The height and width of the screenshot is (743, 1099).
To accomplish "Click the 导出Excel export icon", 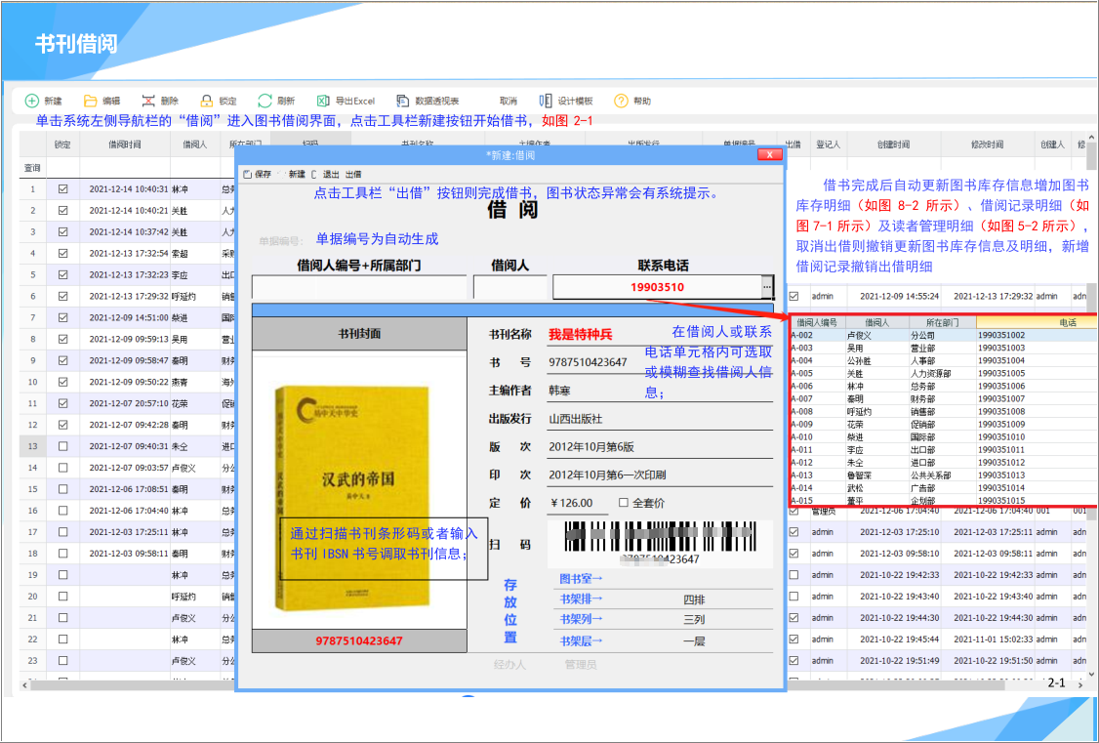I will pyautogui.click(x=323, y=101).
